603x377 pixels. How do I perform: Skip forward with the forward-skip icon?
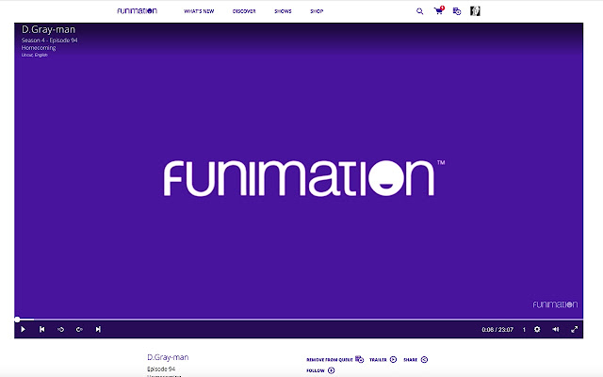[x=79, y=329]
